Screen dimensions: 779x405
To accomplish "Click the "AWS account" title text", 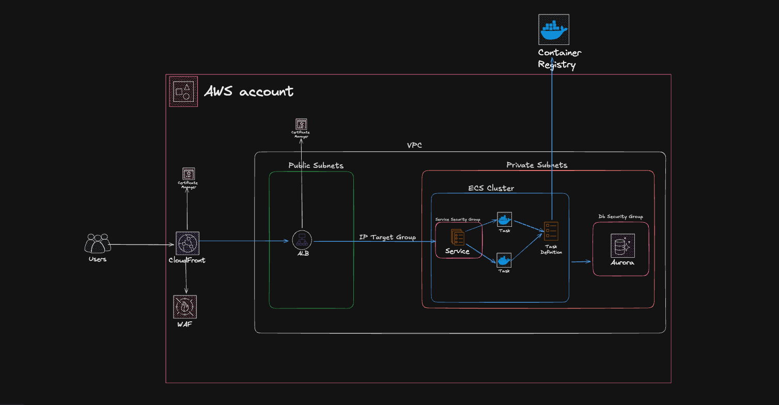I will pyautogui.click(x=248, y=92).
